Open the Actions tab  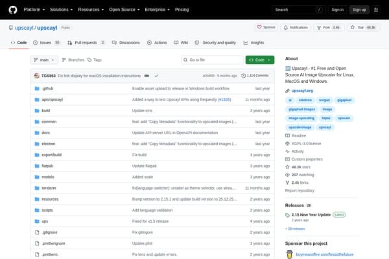tap(157, 43)
